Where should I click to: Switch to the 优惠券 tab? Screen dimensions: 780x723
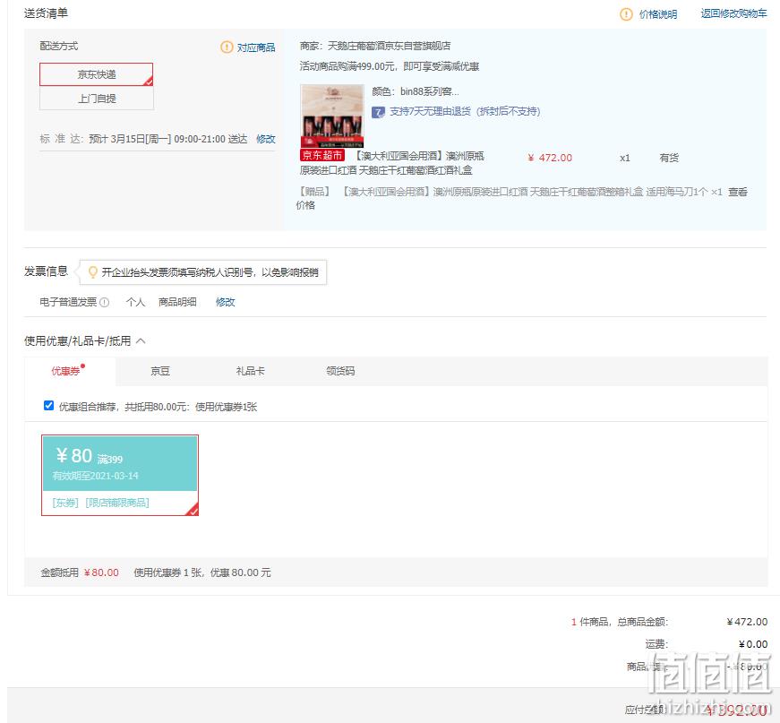click(x=69, y=371)
